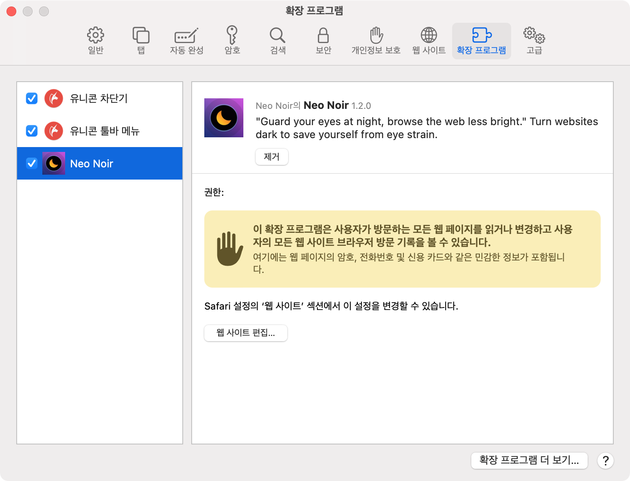Open the 검색 (Search) magnifier pane
This screenshot has height=481, width=630.
pyautogui.click(x=278, y=41)
